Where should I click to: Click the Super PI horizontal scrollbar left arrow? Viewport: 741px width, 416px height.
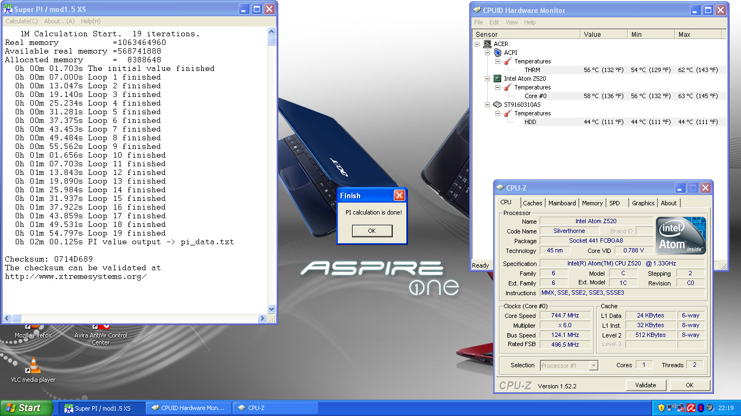pyautogui.click(x=8, y=318)
